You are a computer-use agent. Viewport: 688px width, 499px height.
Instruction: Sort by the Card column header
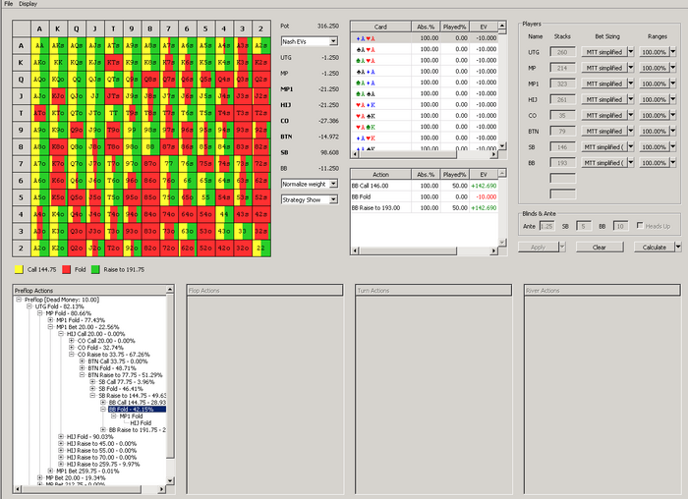[x=381, y=27]
